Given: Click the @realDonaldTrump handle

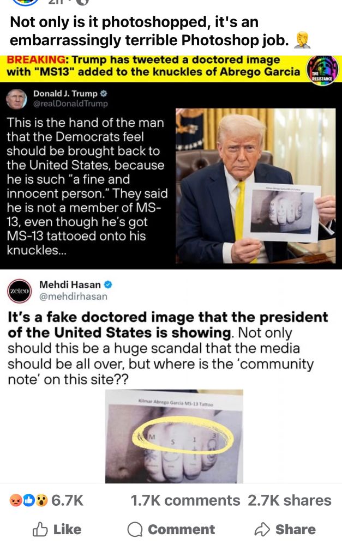Looking at the screenshot, I should 70,104.
